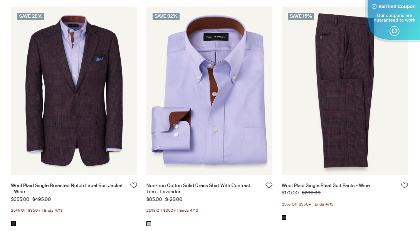
Task: Click the SAVE 32% badge on the shirt
Action: [166, 16]
